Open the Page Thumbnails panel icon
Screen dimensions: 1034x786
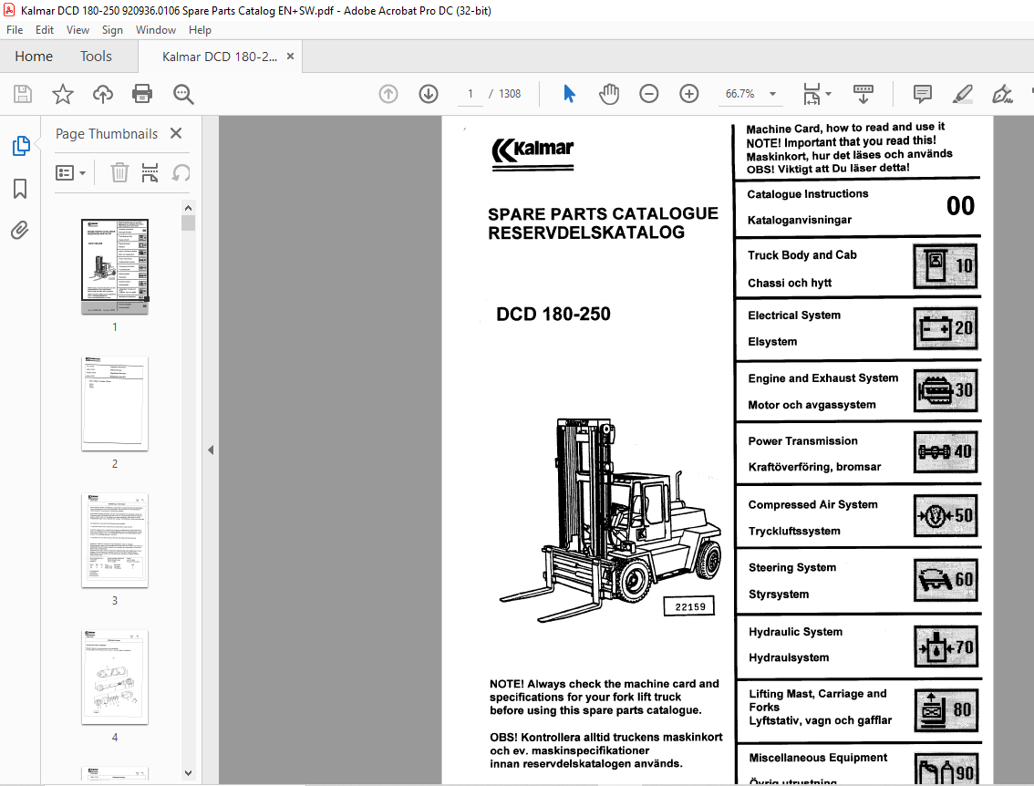[x=20, y=146]
